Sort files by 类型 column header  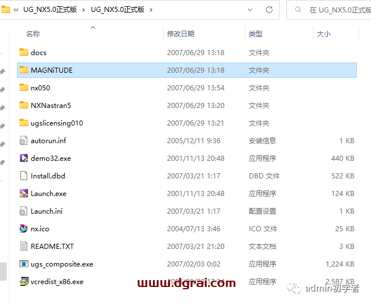(256, 34)
